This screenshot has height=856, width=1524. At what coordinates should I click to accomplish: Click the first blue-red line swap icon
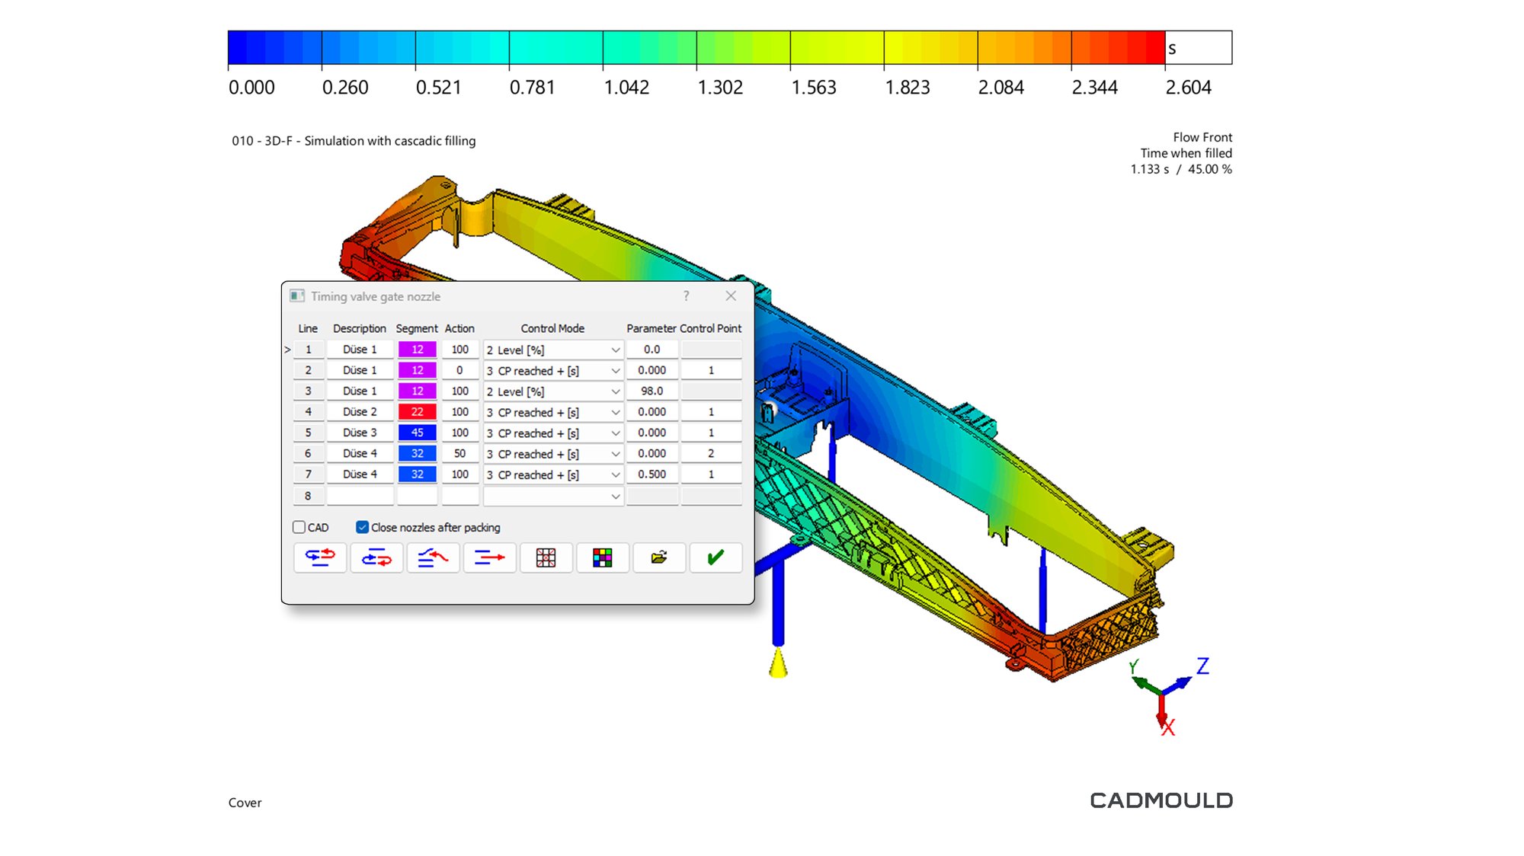[320, 557]
